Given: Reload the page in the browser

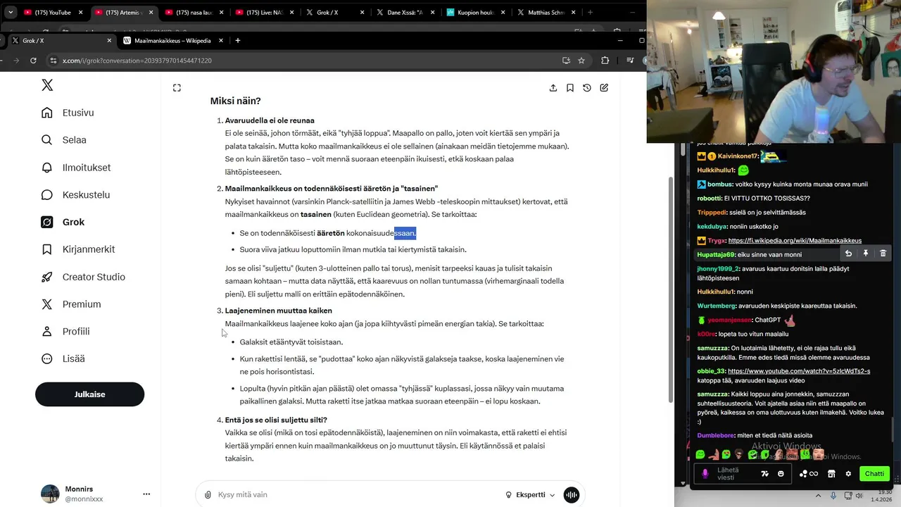Looking at the screenshot, I should (33, 61).
